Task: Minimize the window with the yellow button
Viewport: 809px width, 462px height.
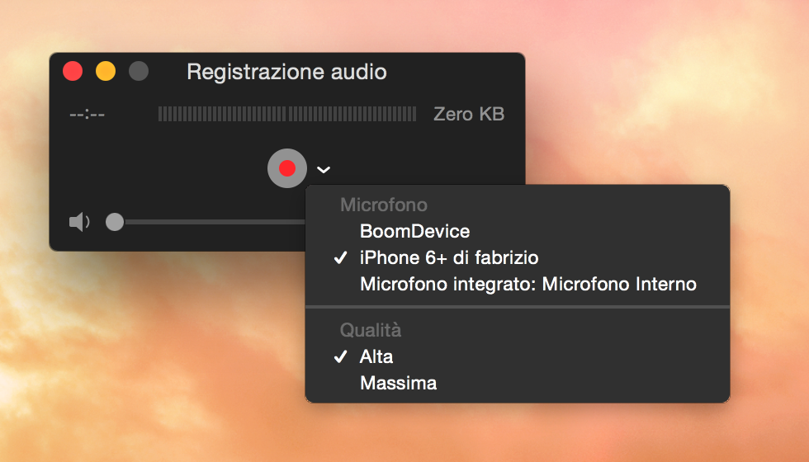Action: (x=106, y=72)
